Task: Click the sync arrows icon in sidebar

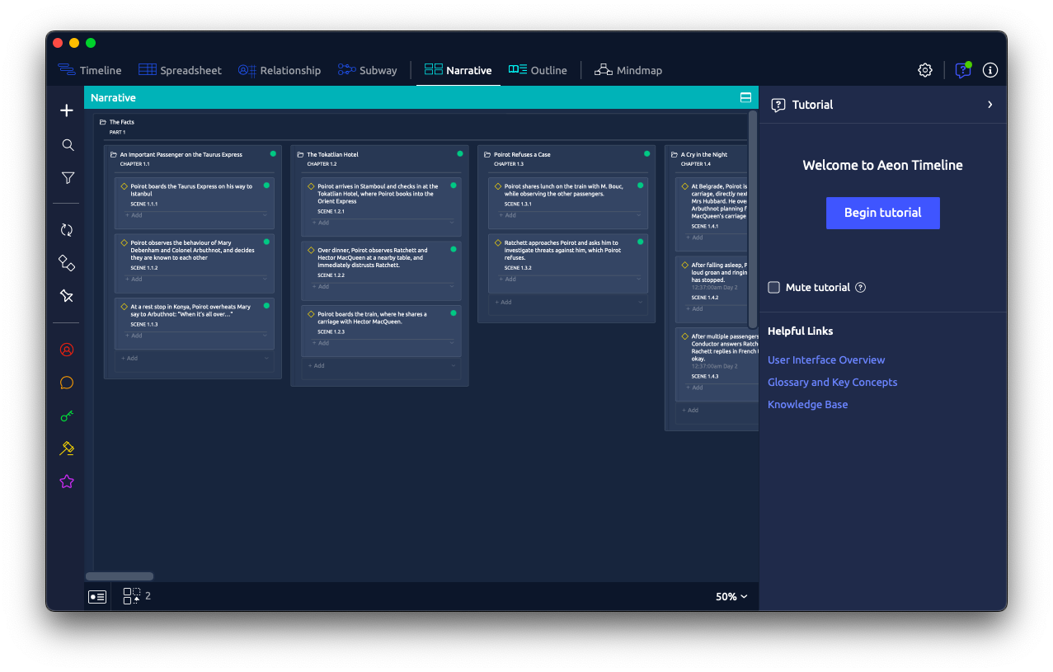Action: 67,230
